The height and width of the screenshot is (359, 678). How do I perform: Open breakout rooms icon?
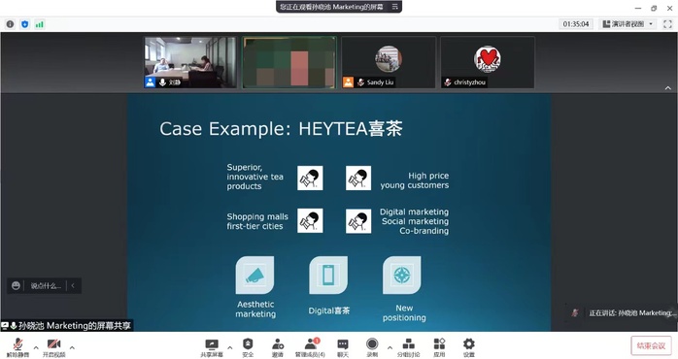click(x=408, y=347)
